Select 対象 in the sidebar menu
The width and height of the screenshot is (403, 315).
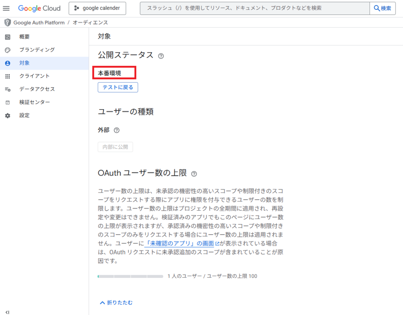(x=24, y=63)
